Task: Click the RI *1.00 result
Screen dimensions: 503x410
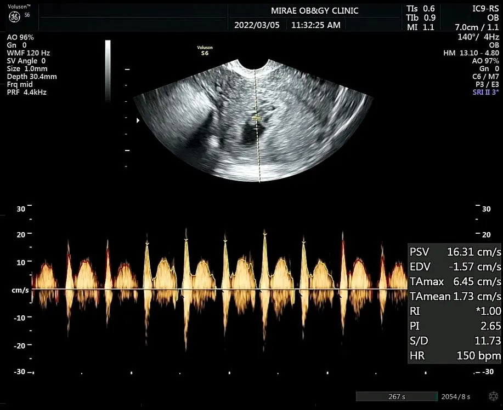Action: 455,311
